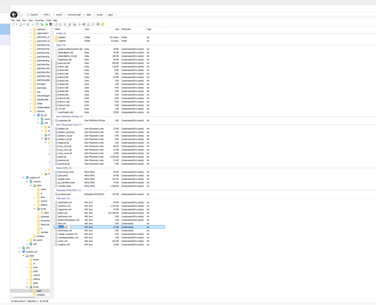Click the OpenIV icon in the address bar
Viewport: 376px width, 305px height.
click(28, 14)
